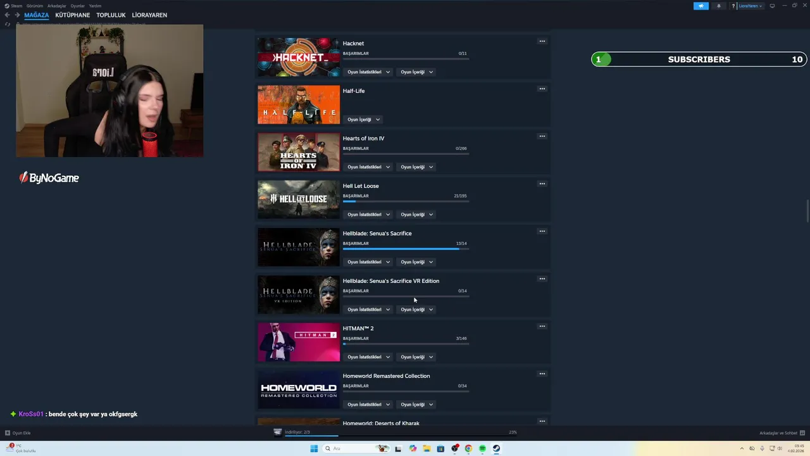Open Homeworld Remastered Oyun İstatistikleri dropdown
This screenshot has height=456, width=810.
click(x=368, y=405)
